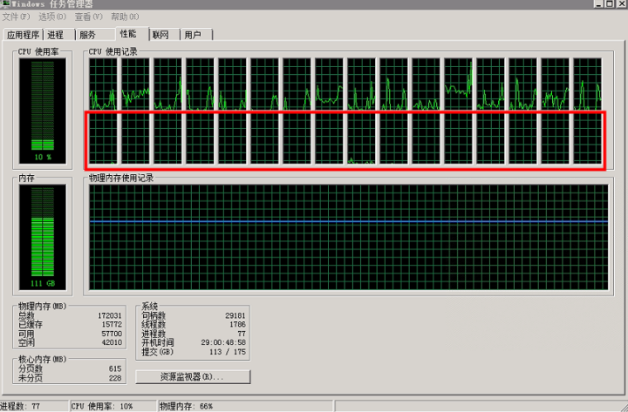Open 资源监视器(R)... button
This screenshot has height=412, width=628.
click(x=193, y=377)
